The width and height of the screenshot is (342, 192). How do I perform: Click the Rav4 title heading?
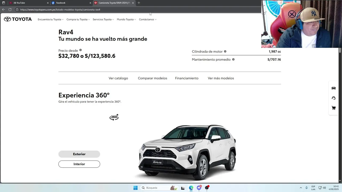pyautogui.click(x=66, y=32)
